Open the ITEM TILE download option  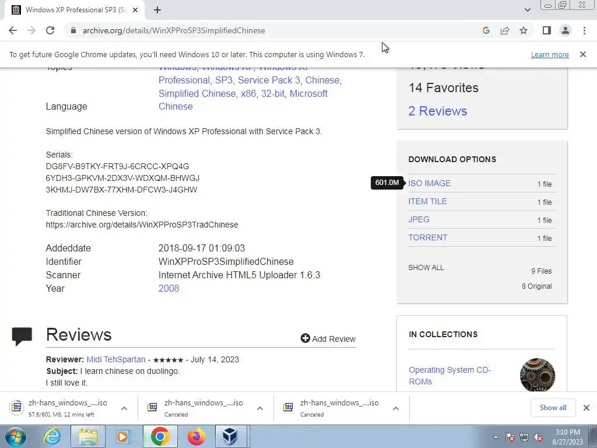click(427, 201)
